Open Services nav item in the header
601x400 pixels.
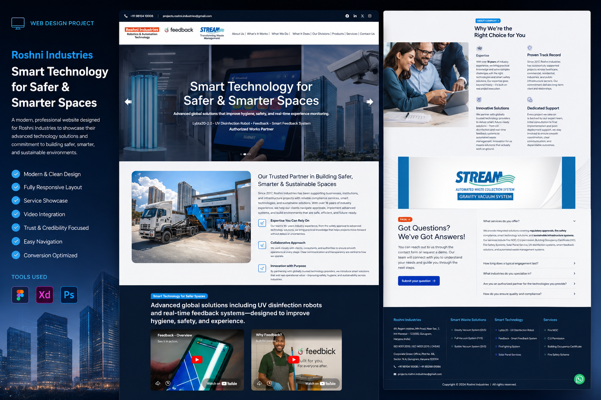point(352,34)
